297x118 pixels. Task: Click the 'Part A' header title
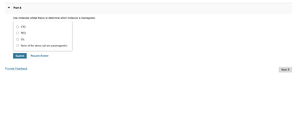tap(17, 8)
